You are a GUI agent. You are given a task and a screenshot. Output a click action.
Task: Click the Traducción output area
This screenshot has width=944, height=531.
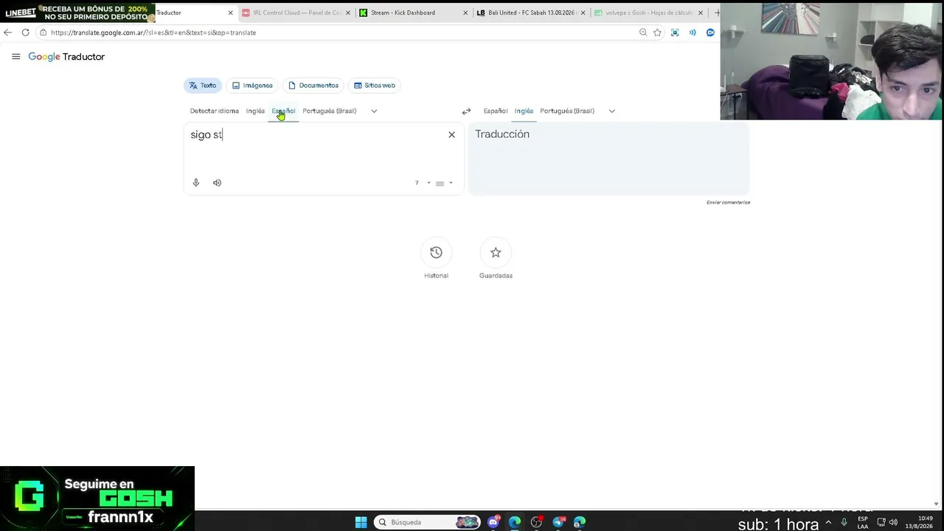608,159
